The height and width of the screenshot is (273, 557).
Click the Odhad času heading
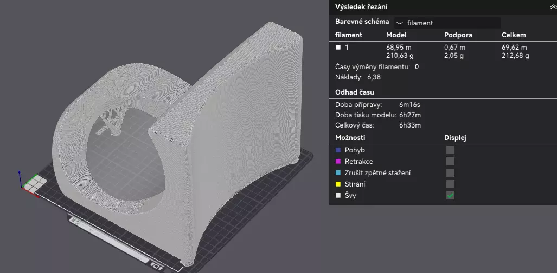pos(355,92)
